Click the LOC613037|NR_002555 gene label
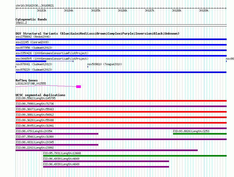 coord(31,84)
